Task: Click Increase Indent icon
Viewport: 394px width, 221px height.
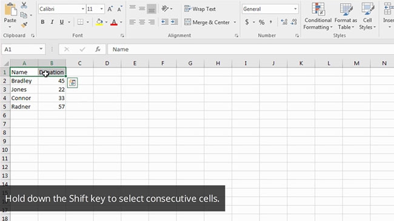Action: pyautogui.click(x=175, y=22)
